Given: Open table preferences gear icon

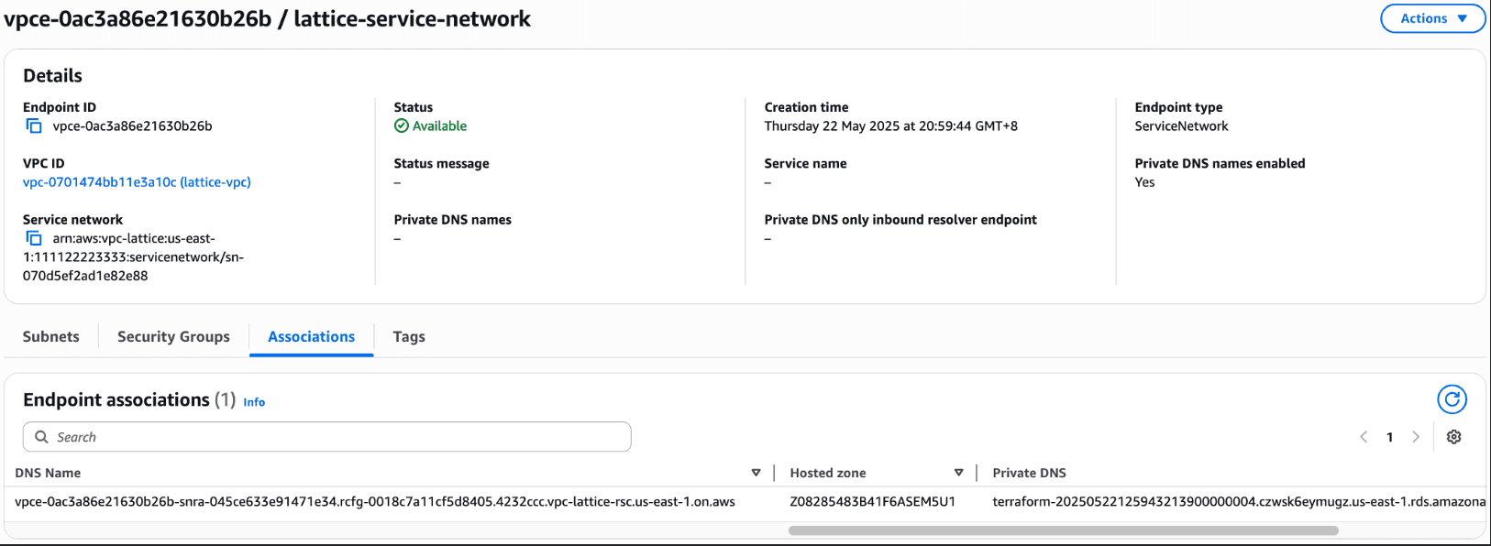Looking at the screenshot, I should click(1453, 437).
